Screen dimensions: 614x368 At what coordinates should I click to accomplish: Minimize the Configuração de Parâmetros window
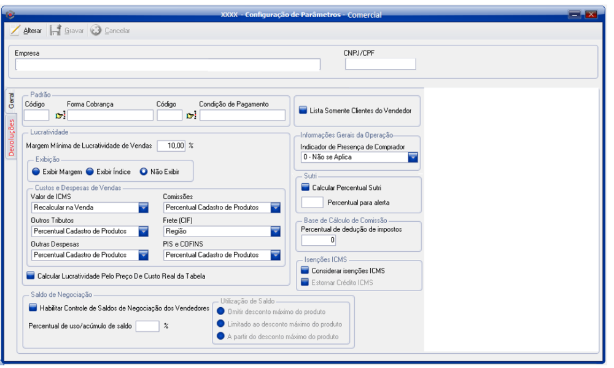[x=575, y=14]
